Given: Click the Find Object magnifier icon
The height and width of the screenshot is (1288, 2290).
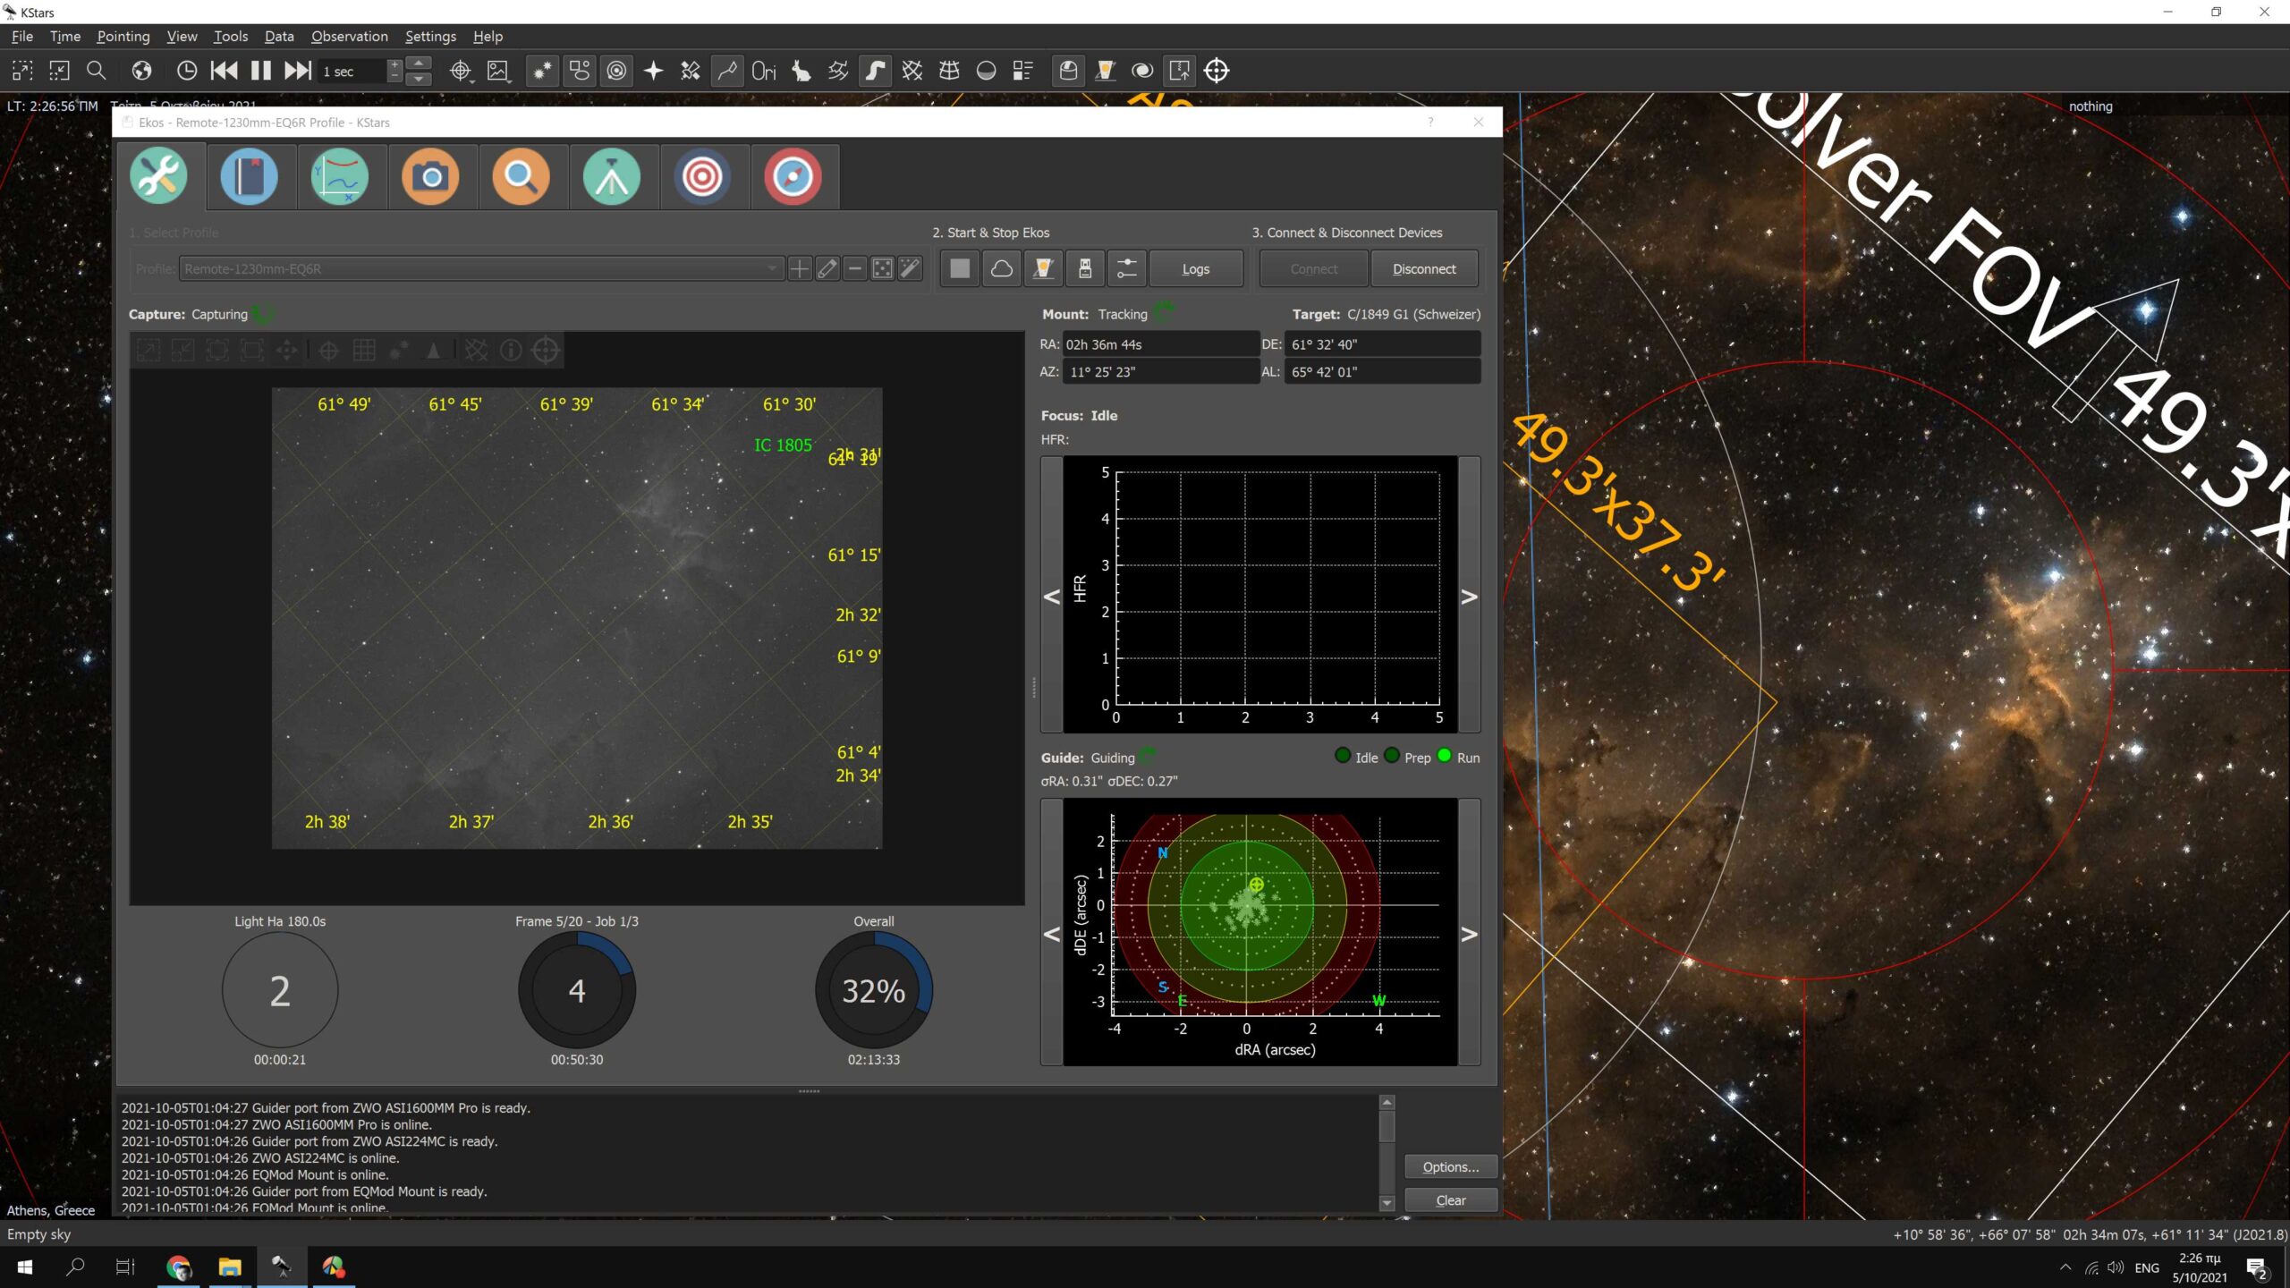Looking at the screenshot, I should tap(96, 71).
